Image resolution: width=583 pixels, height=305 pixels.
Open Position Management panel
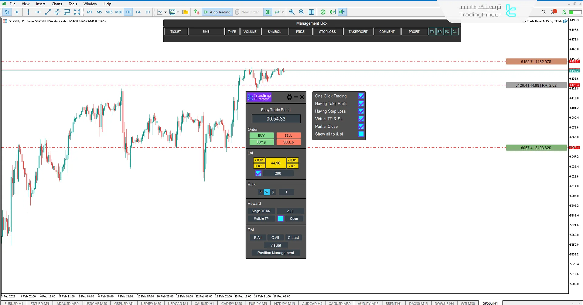(275, 253)
